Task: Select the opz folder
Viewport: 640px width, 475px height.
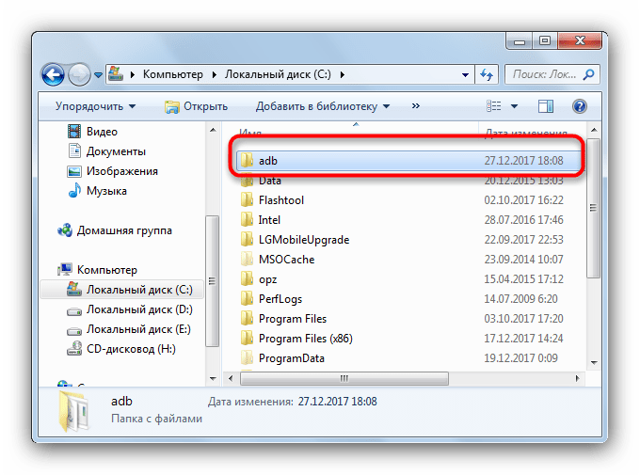Action: coord(267,279)
